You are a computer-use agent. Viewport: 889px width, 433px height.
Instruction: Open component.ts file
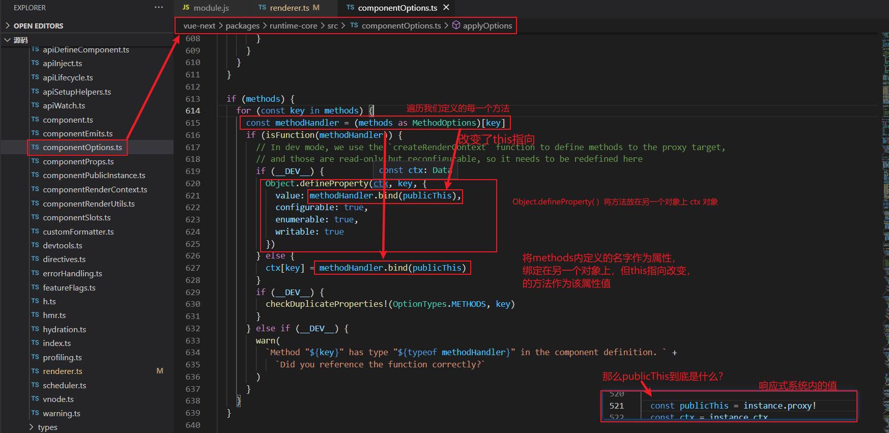pos(68,120)
